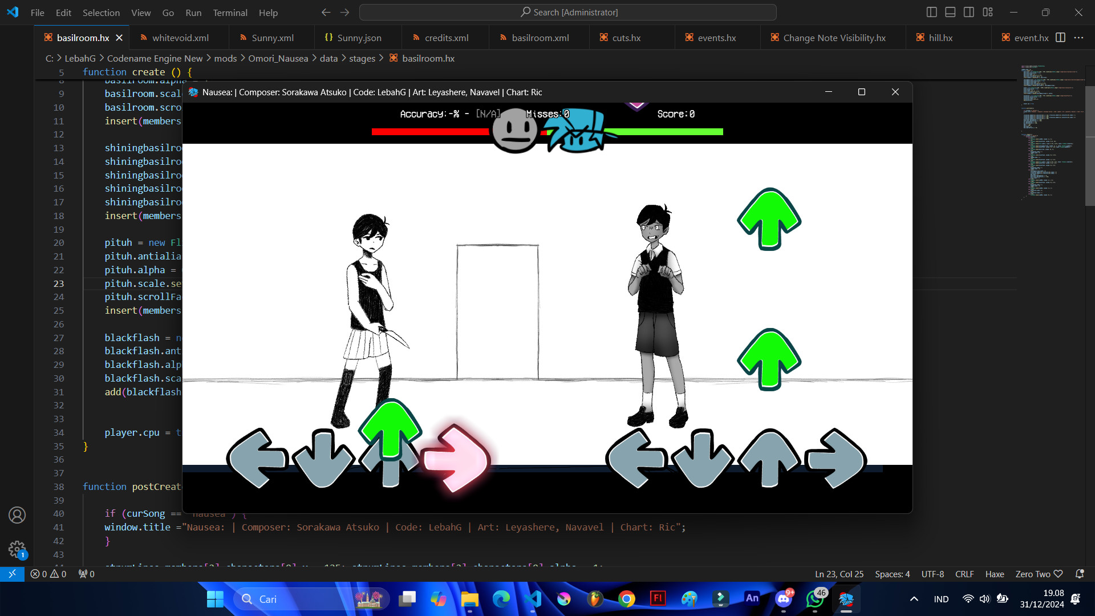Click the Ln 23, Col 25 cursor position
This screenshot has height=616, width=1095.
tap(839, 574)
